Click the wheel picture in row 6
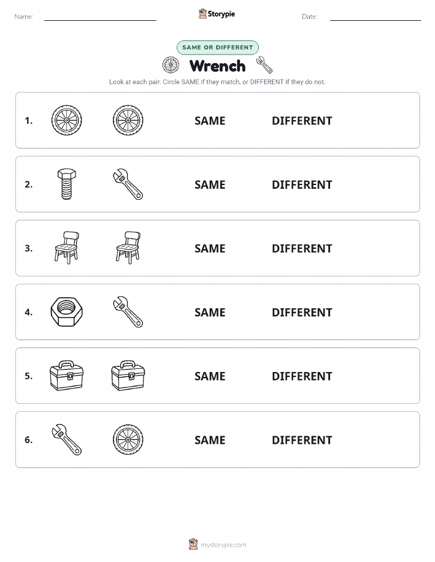The image size is (435, 562). (128, 439)
